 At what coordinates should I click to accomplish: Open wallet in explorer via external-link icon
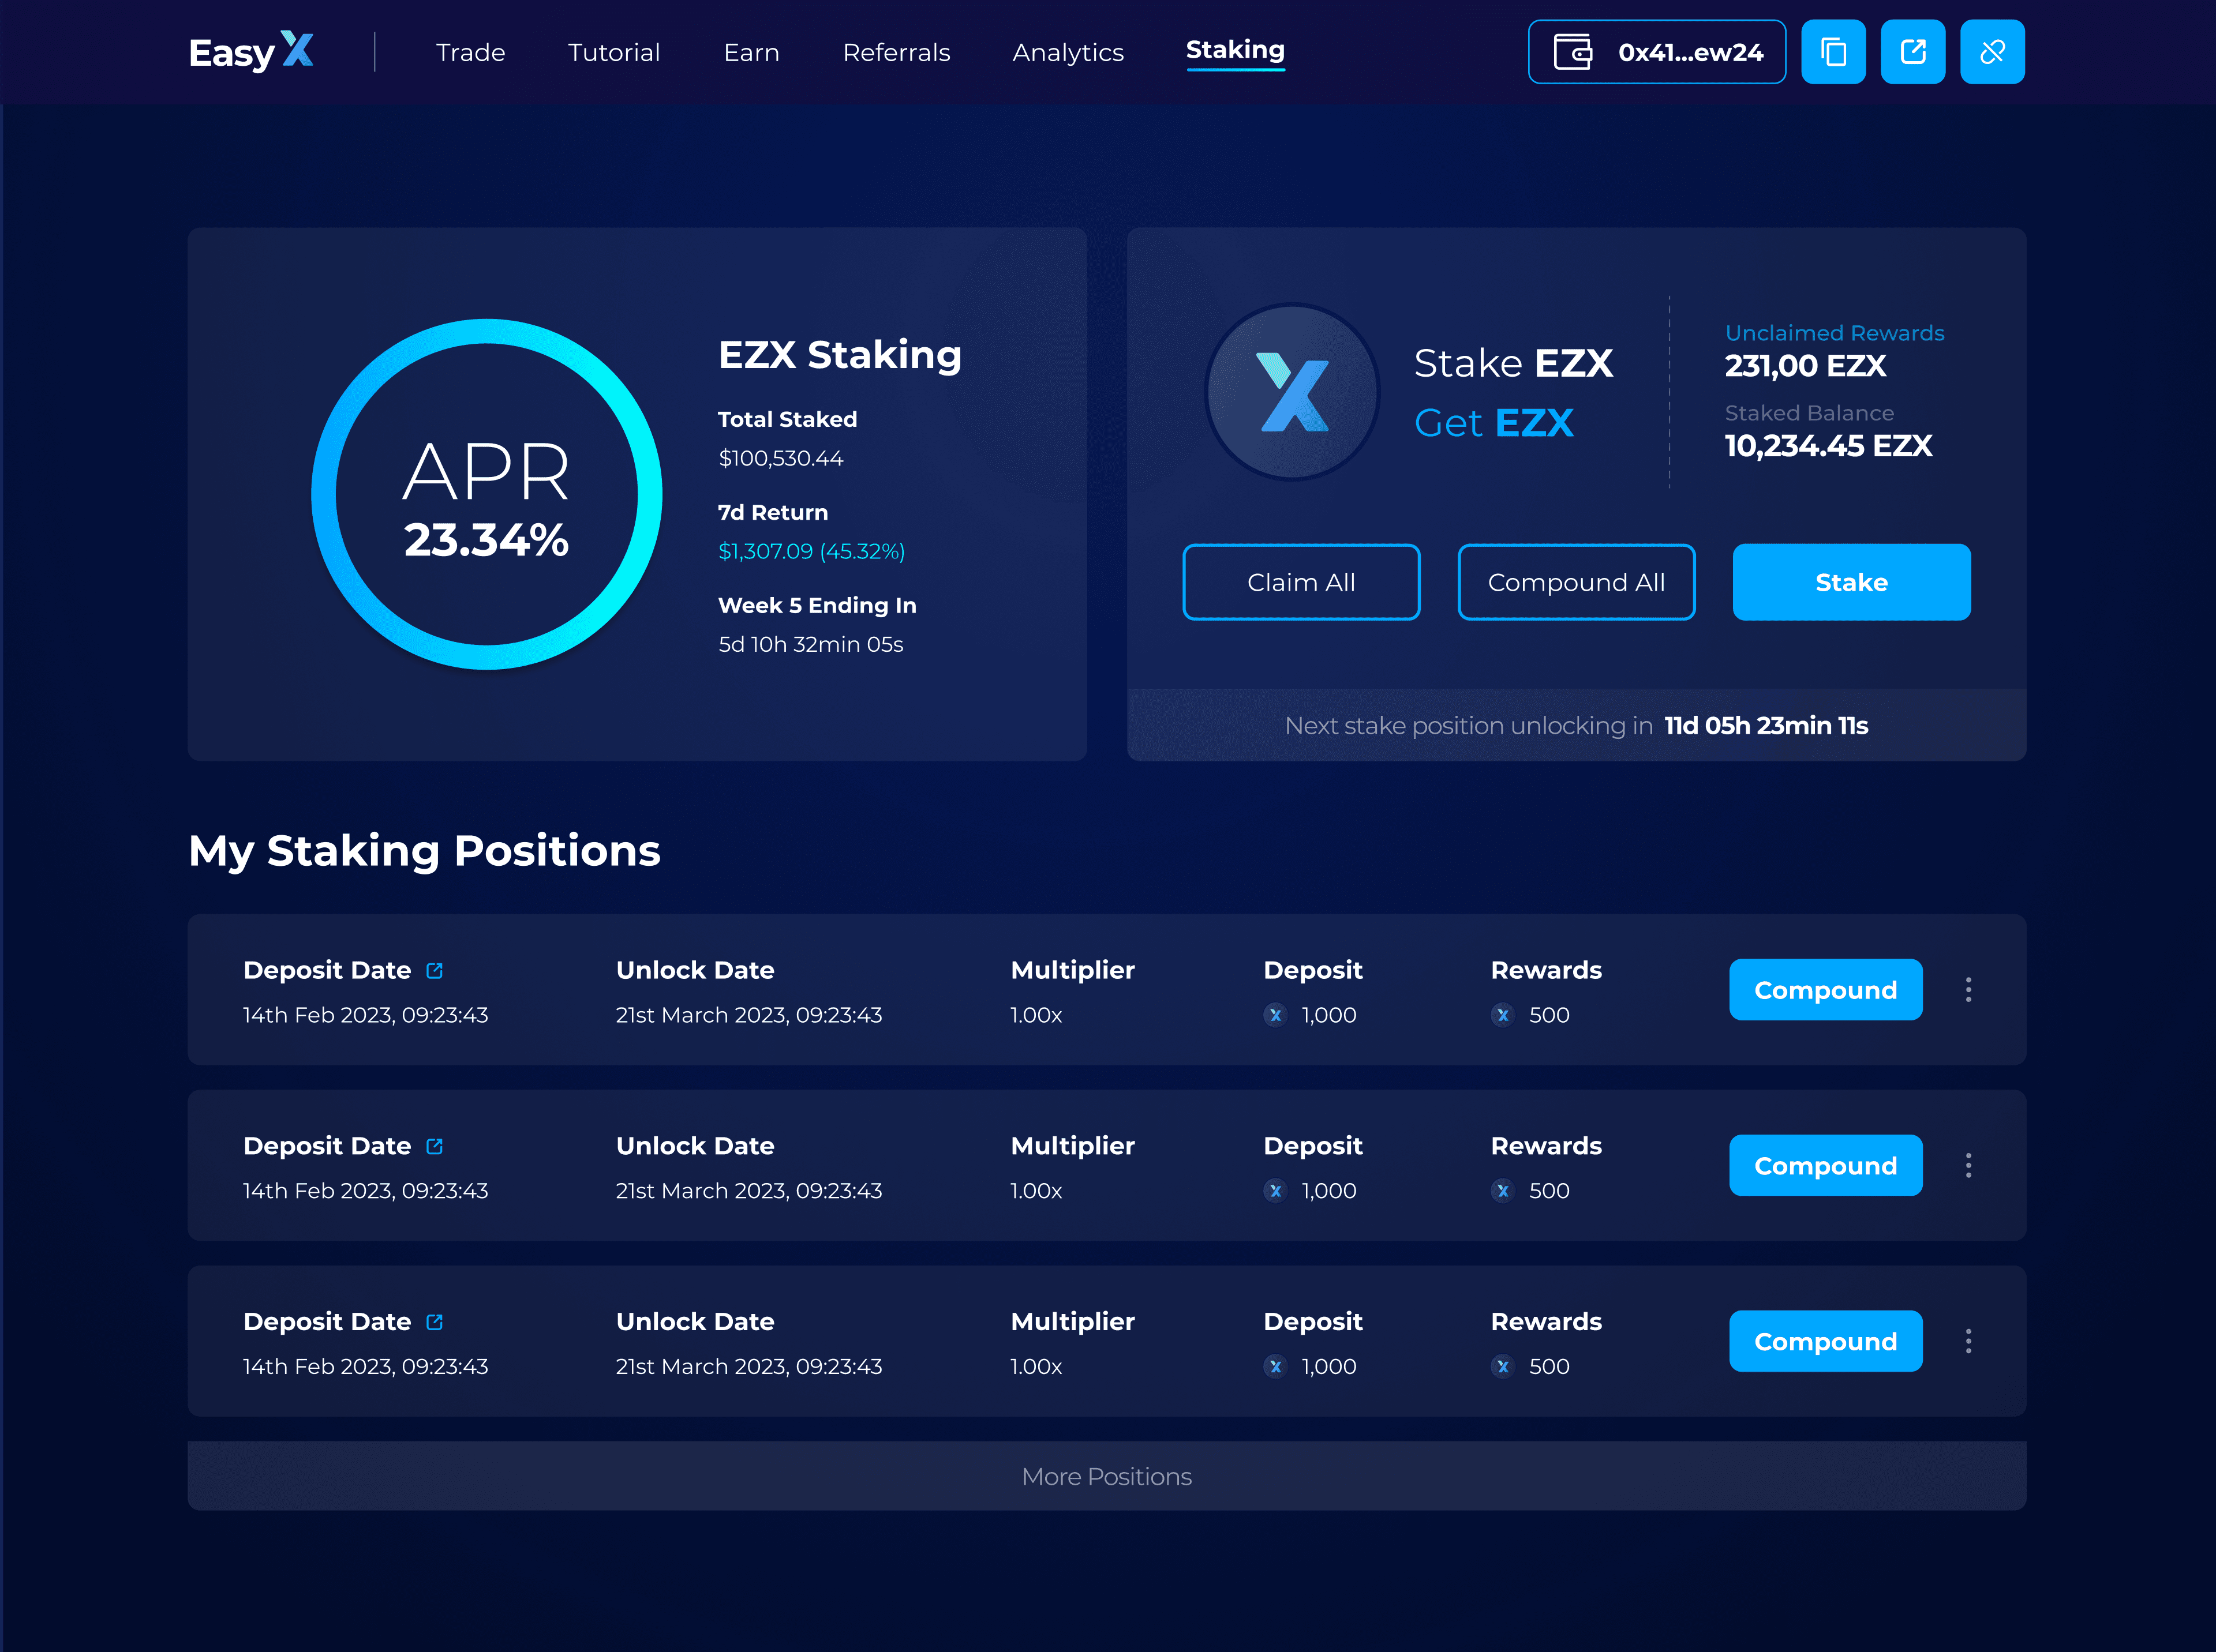[x=1913, y=52]
